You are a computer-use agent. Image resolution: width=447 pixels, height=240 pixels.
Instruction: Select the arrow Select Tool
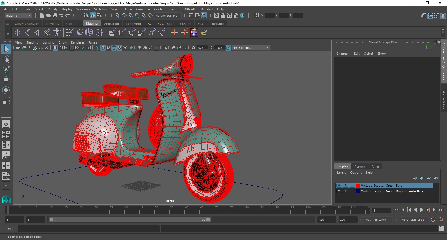click(6, 49)
